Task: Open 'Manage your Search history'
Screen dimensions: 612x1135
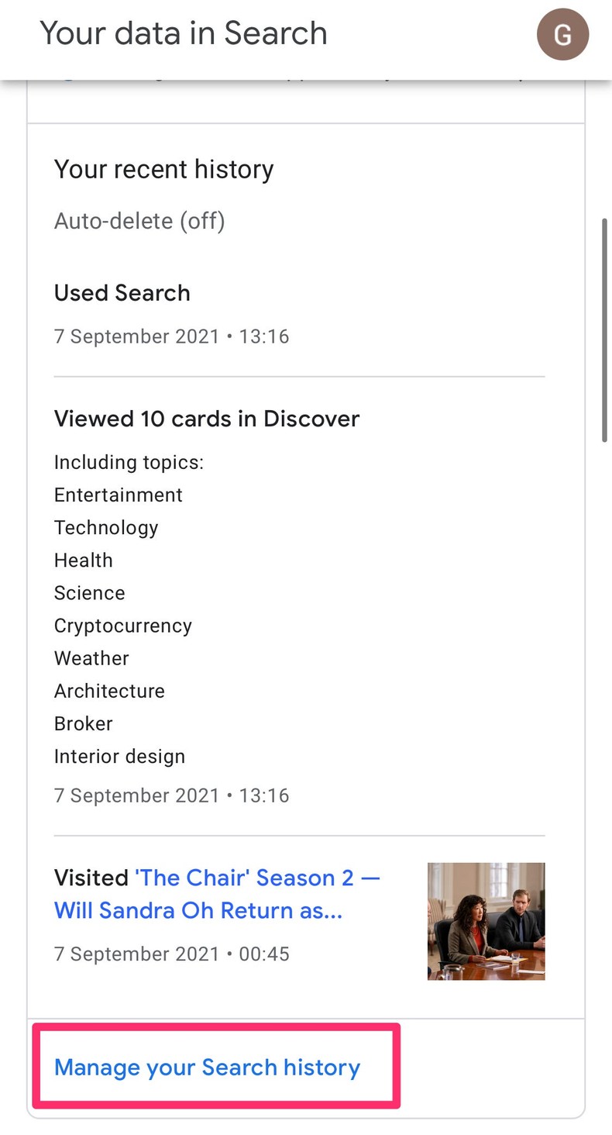Action: (206, 1068)
